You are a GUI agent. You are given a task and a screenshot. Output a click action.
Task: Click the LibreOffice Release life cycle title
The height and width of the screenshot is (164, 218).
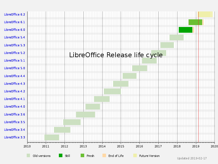(116, 55)
